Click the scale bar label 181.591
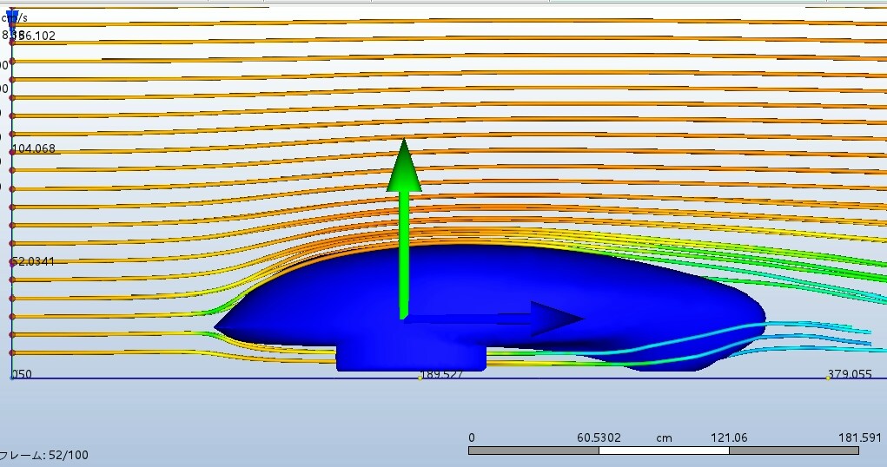 pos(859,437)
